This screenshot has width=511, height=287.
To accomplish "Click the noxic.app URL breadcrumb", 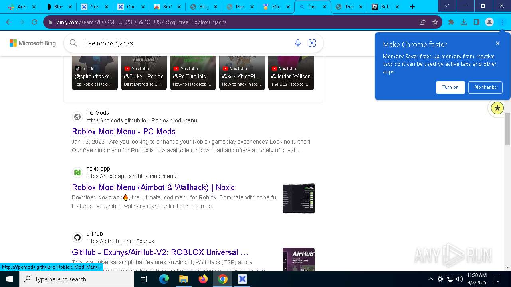I will coord(131,176).
